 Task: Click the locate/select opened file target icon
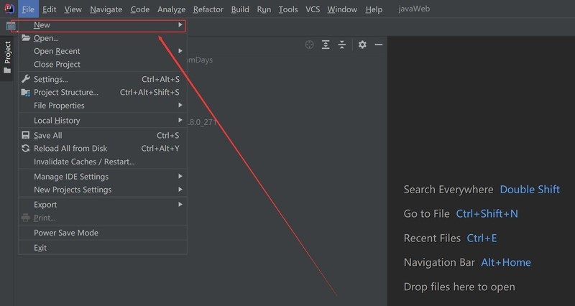(310, 45)
